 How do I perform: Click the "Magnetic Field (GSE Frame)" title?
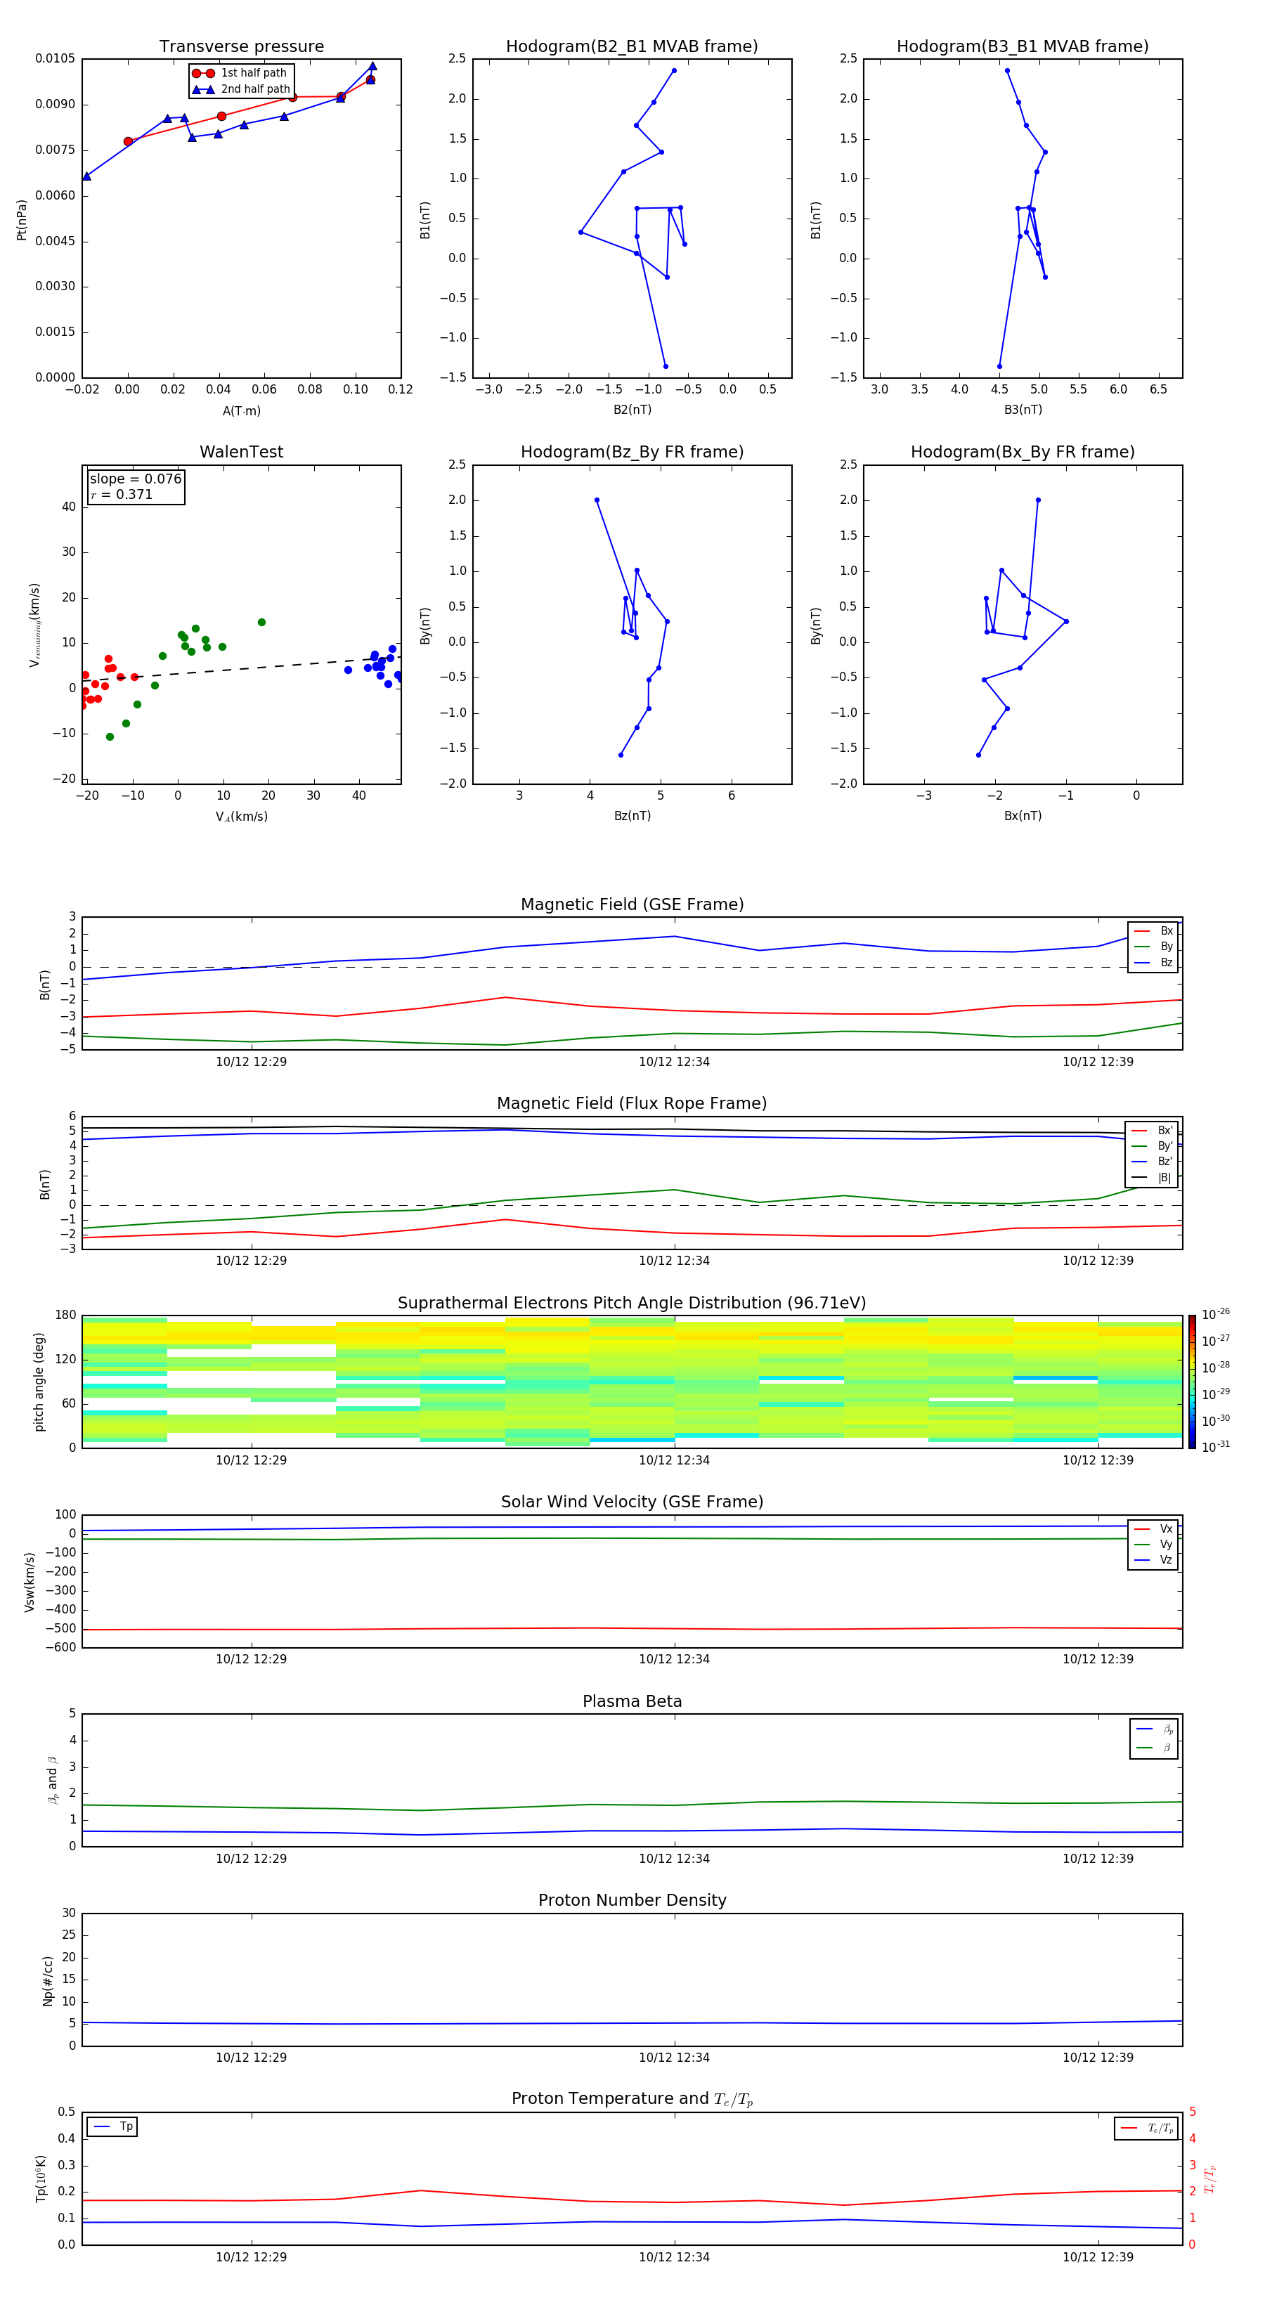[632, 904]
